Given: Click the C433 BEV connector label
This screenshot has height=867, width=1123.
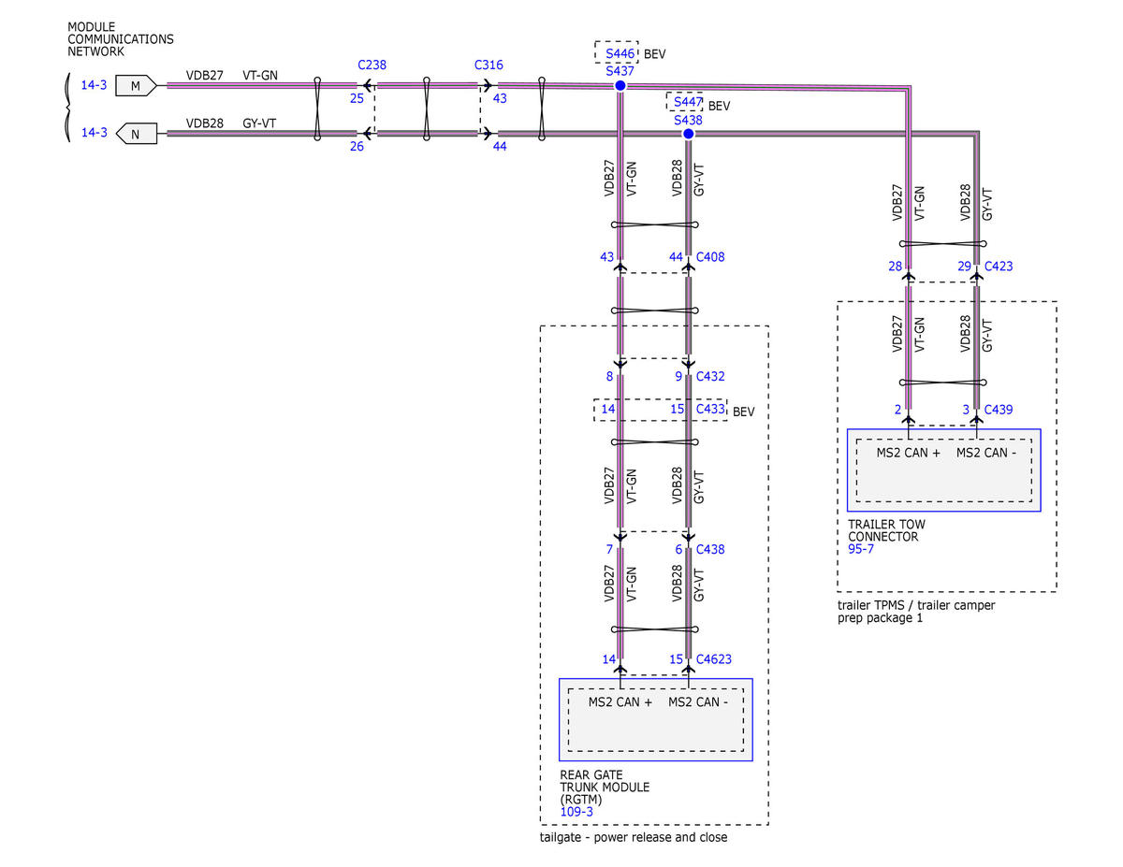Looking at the screenshot, I should (710, 410).
